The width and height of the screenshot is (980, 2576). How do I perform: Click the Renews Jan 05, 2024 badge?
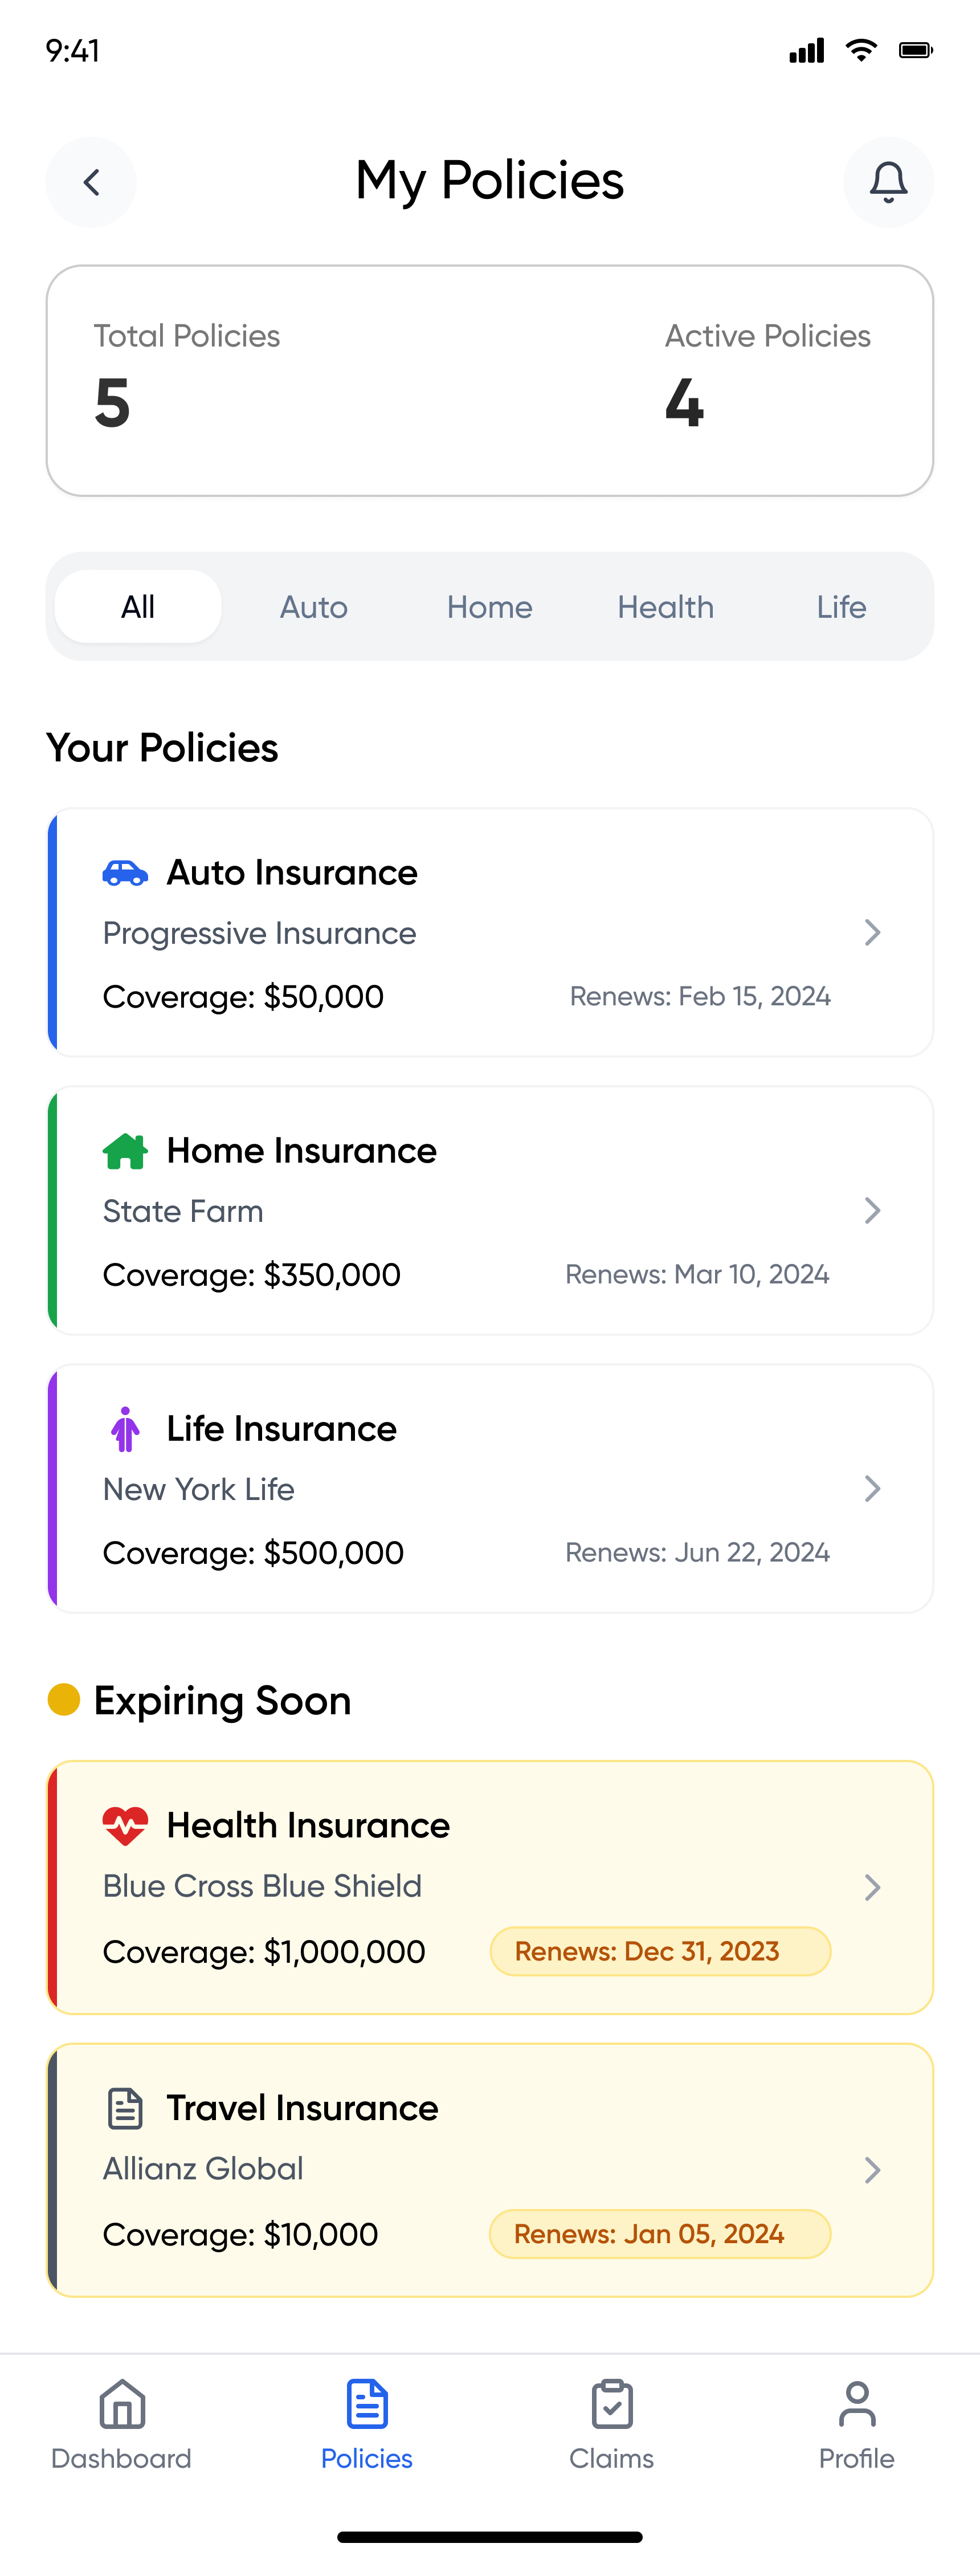tap(660, 2234)
